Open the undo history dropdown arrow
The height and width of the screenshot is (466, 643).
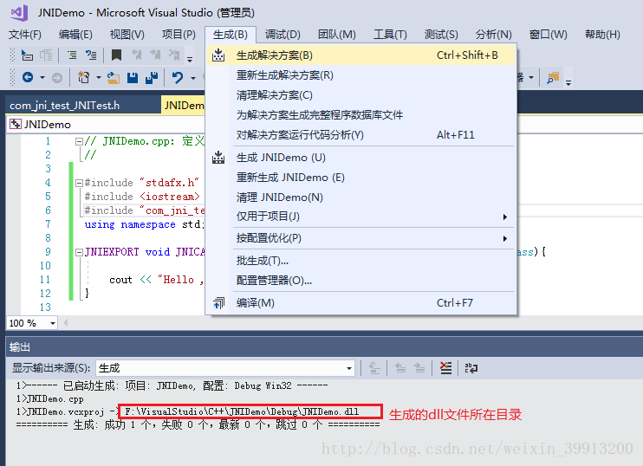[192, 77]
